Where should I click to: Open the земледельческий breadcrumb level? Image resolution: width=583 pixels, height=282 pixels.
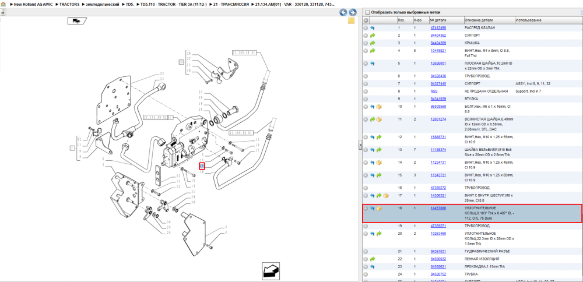point(103,4)
